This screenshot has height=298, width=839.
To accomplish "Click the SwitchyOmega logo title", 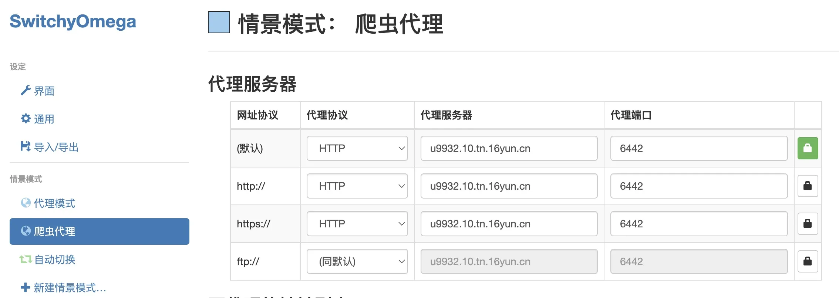I will coord(73,21).
